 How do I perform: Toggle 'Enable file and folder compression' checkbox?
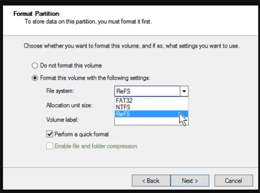(50, 146)
